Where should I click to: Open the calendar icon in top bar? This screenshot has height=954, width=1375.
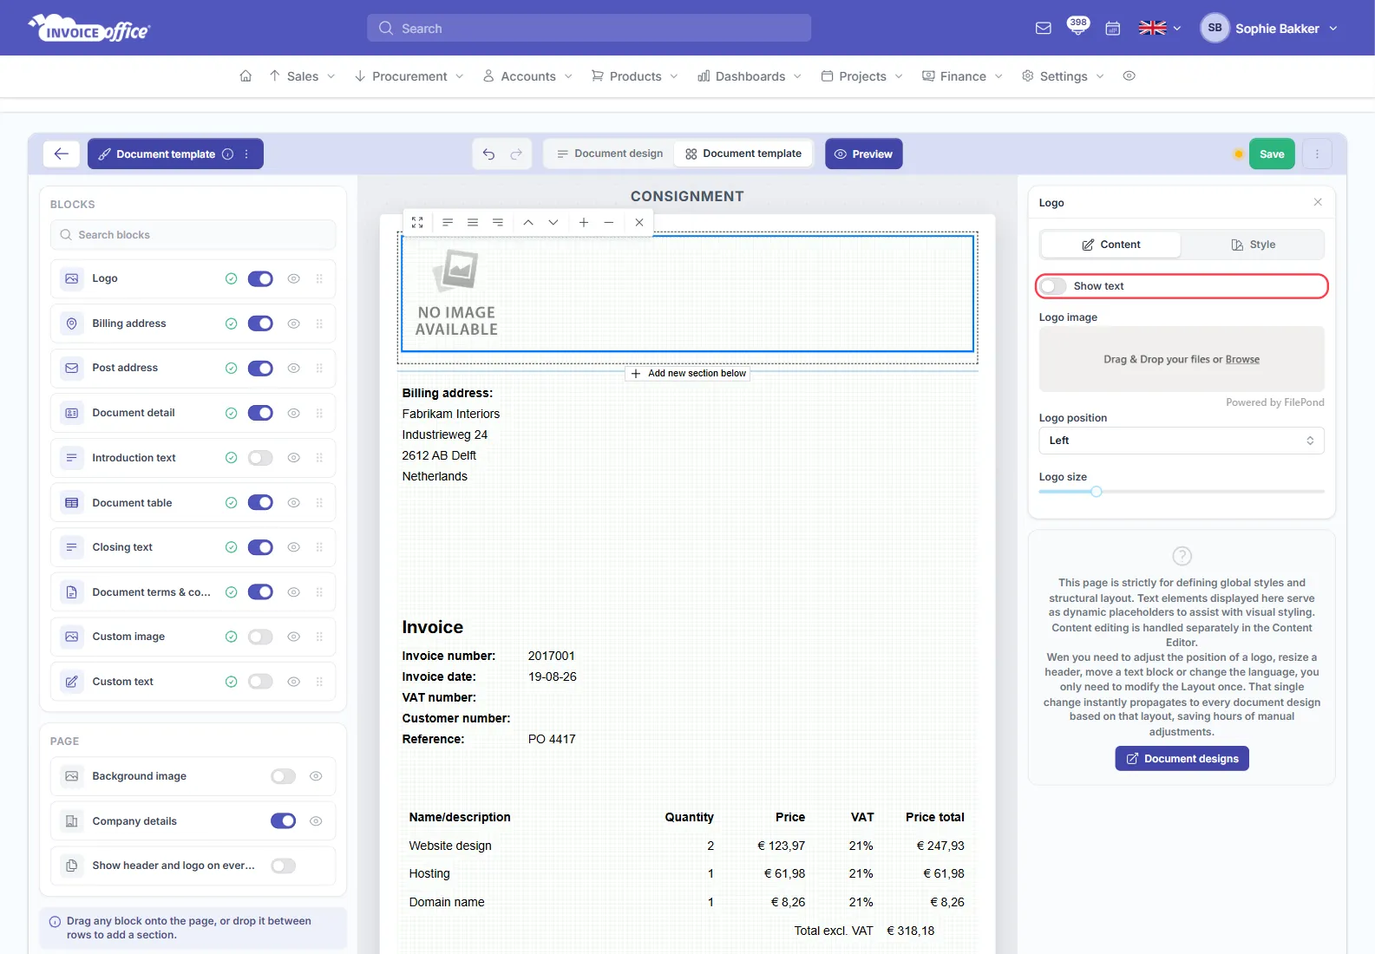[x=1113, y=29]
